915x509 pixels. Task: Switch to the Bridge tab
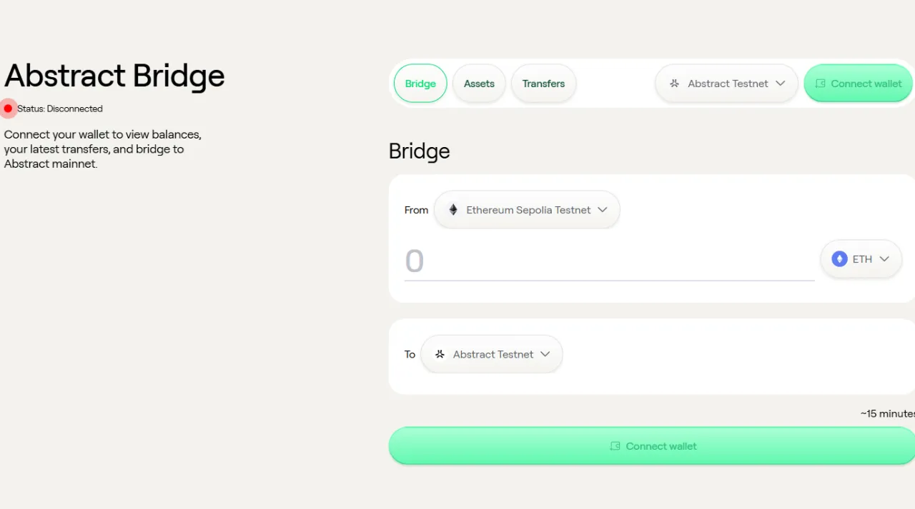click(420, 84)
